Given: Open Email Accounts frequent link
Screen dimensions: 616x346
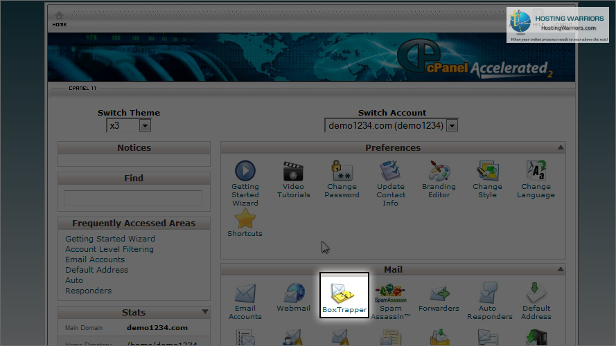Looking at the screenshot, I should (x=95, y=259).
